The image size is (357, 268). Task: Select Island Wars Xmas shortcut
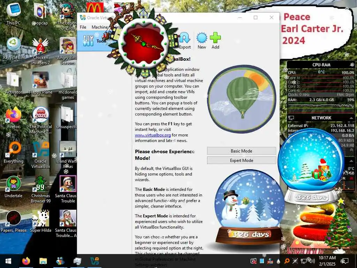coord(67,155)
